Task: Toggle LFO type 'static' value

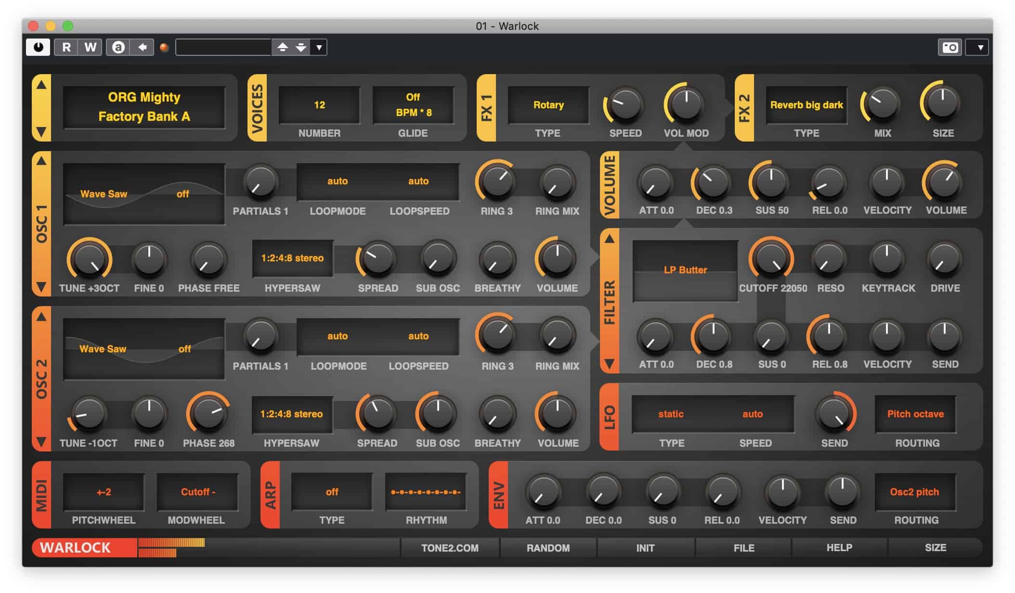Action: 671,414
